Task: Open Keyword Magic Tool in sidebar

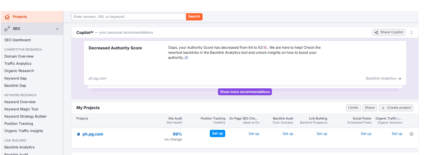Action: click(x=21, y=109)
